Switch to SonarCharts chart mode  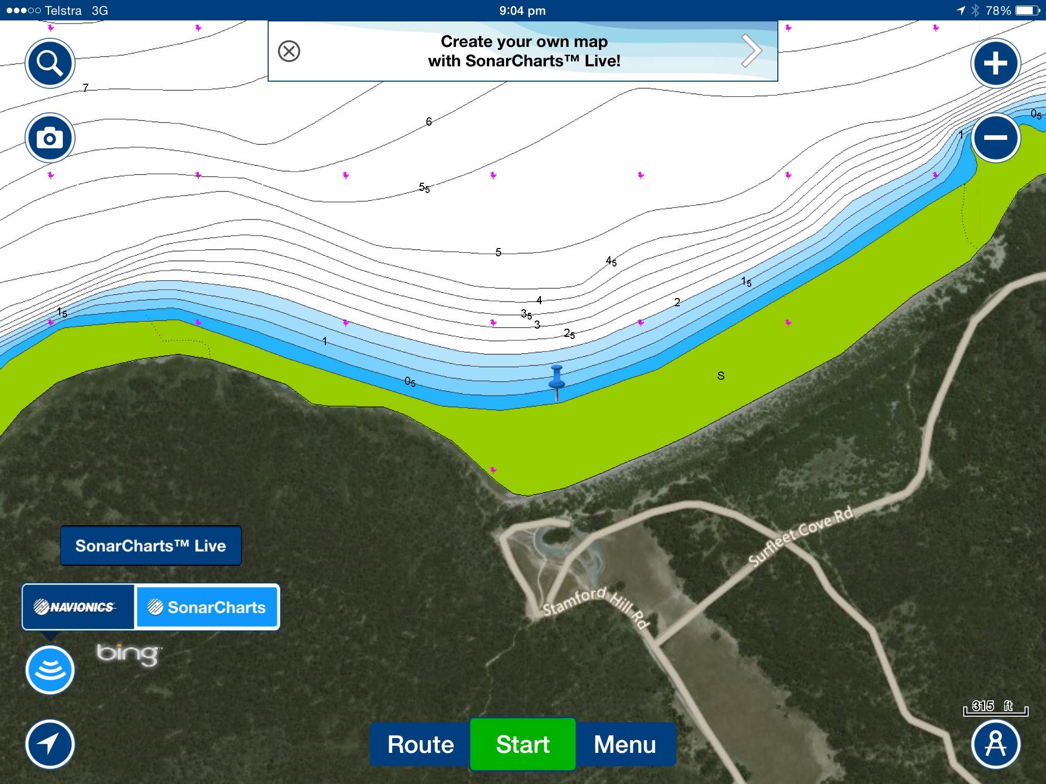click(x=207, y=607)
